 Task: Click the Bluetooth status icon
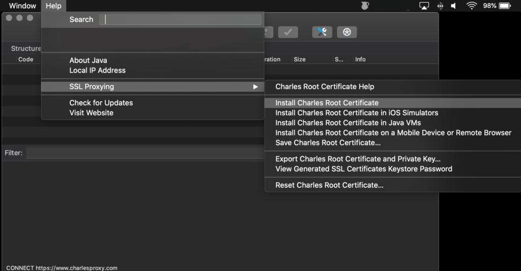[x=440, y=6]
